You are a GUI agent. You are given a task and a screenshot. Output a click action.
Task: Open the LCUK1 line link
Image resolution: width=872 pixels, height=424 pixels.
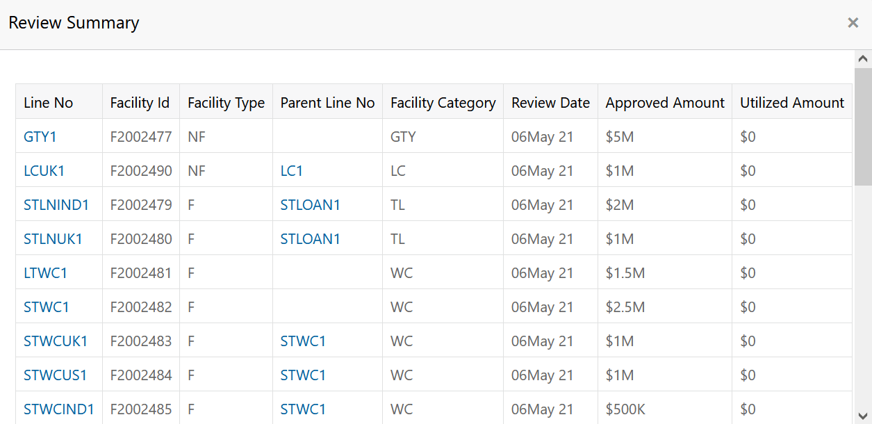[44, 171]
